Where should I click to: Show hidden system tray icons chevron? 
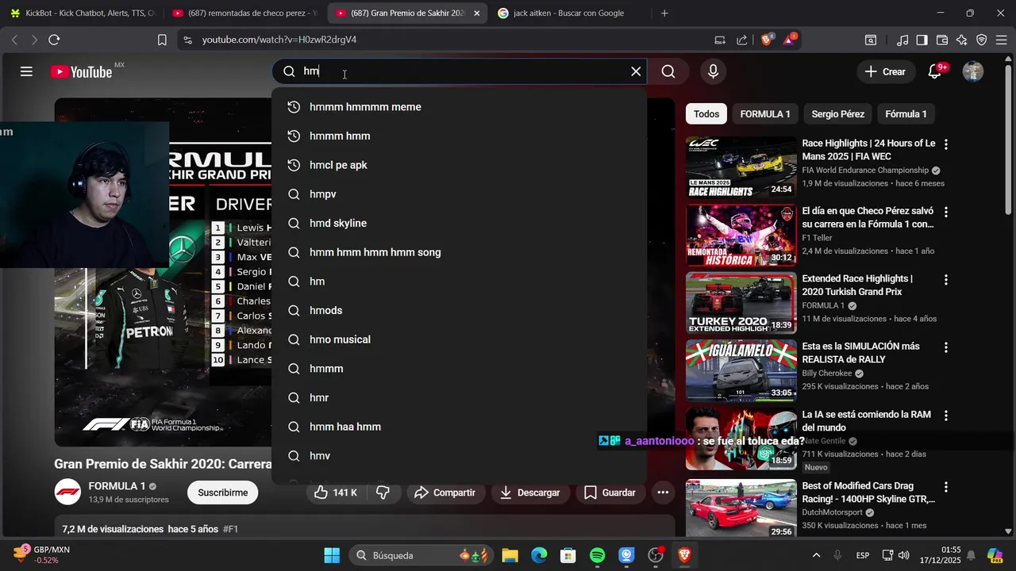[x=815, y=555]
